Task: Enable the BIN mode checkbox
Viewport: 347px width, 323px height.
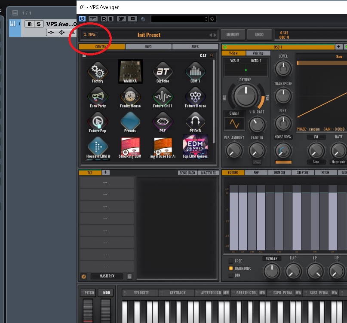Action: pos(231,275)
